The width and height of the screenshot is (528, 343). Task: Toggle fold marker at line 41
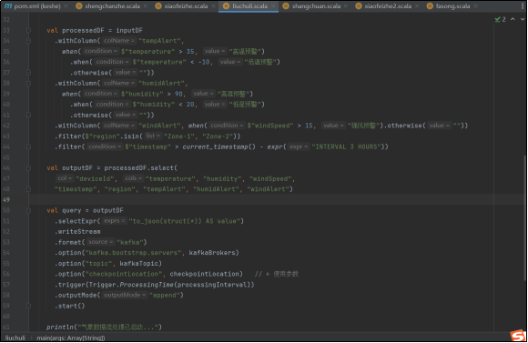(28, 116)
